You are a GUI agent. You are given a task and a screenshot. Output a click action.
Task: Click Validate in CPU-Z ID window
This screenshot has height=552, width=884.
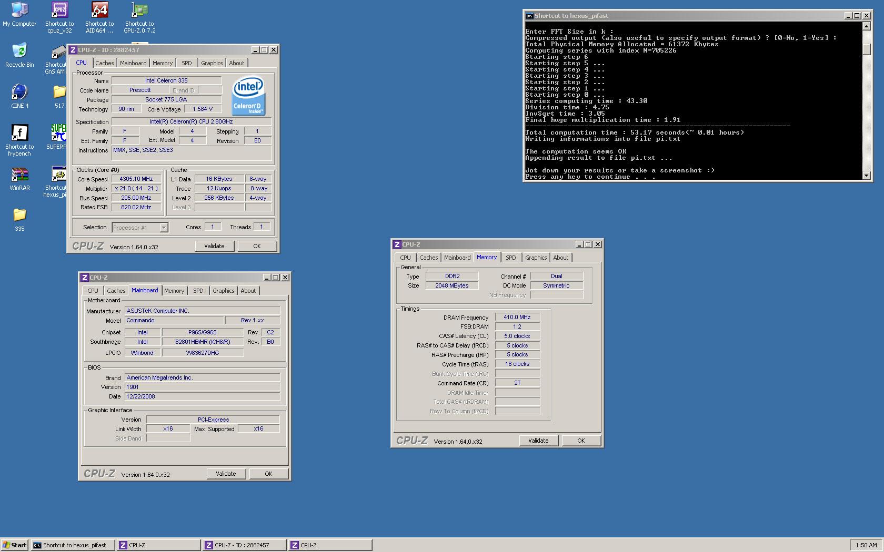click(x=215, y=246)
